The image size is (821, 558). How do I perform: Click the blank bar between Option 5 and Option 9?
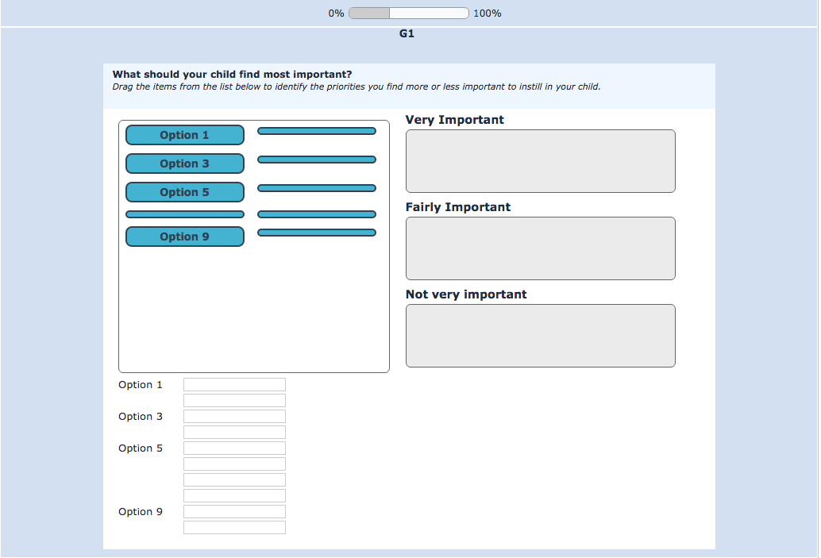pos(184,214)
